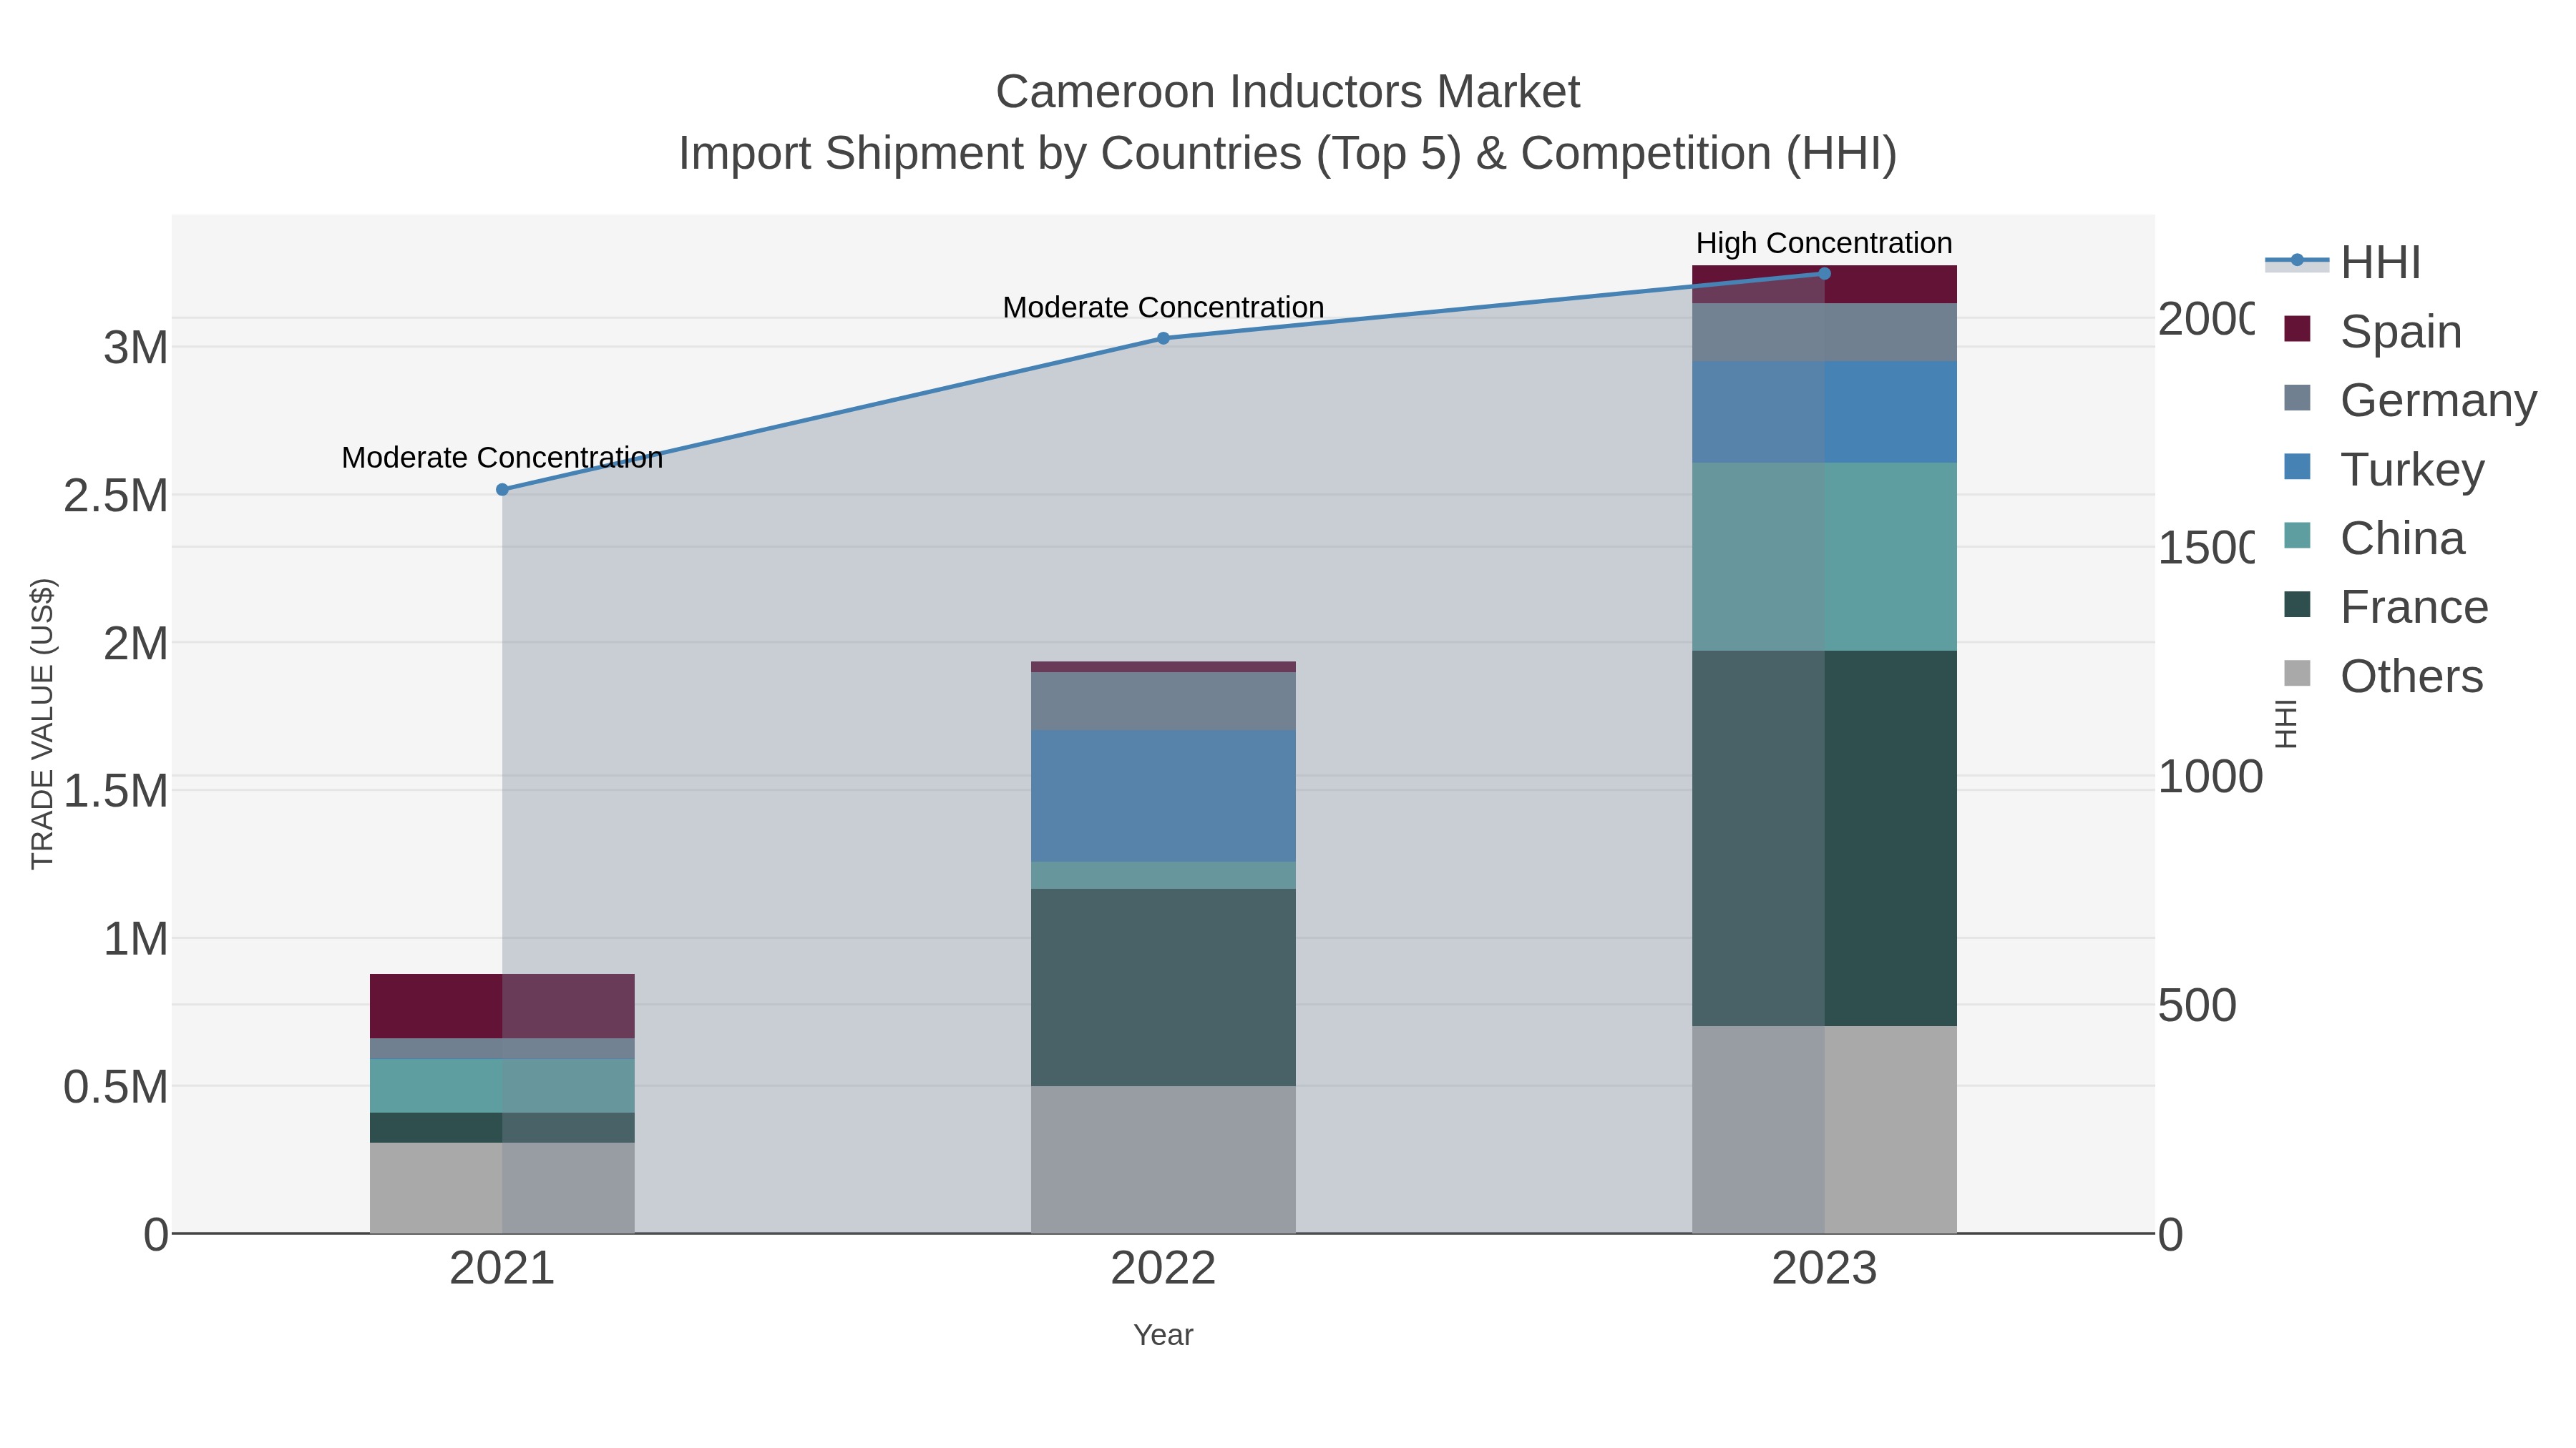Toggle the France legend entry

(2386, 606)
